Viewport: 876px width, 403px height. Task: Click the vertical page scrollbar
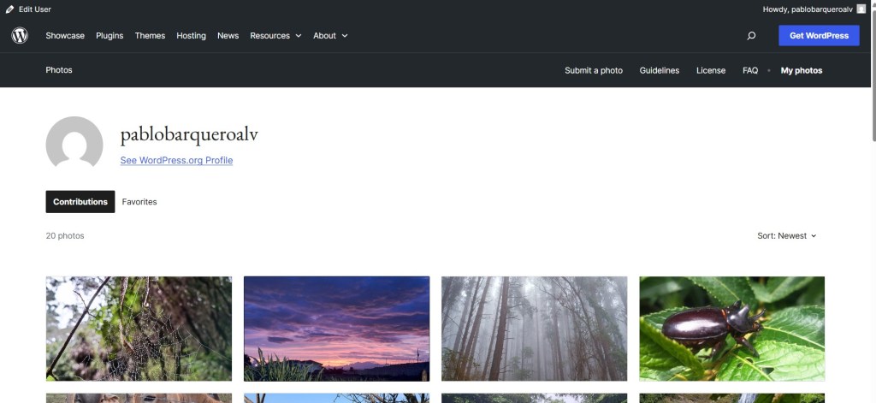click(x=873, y=201)
